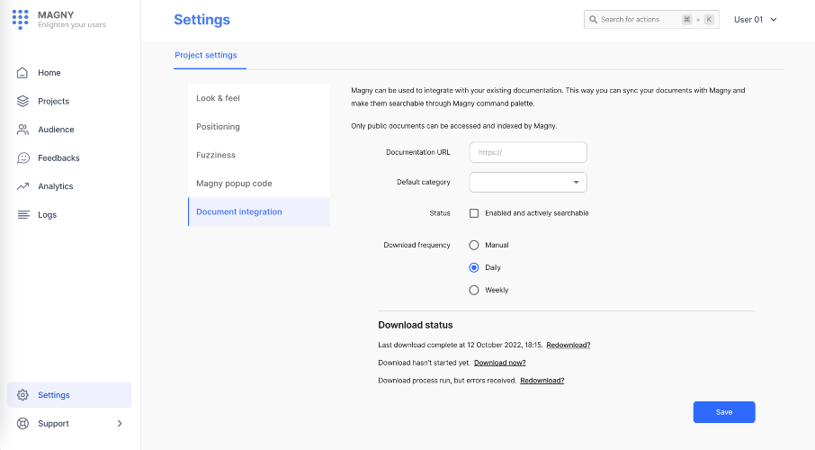Click the Support lifebuoy icon

click(22, 424)
